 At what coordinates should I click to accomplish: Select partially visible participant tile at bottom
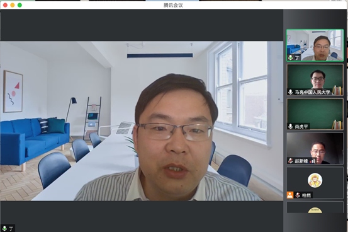coord(315,207)
